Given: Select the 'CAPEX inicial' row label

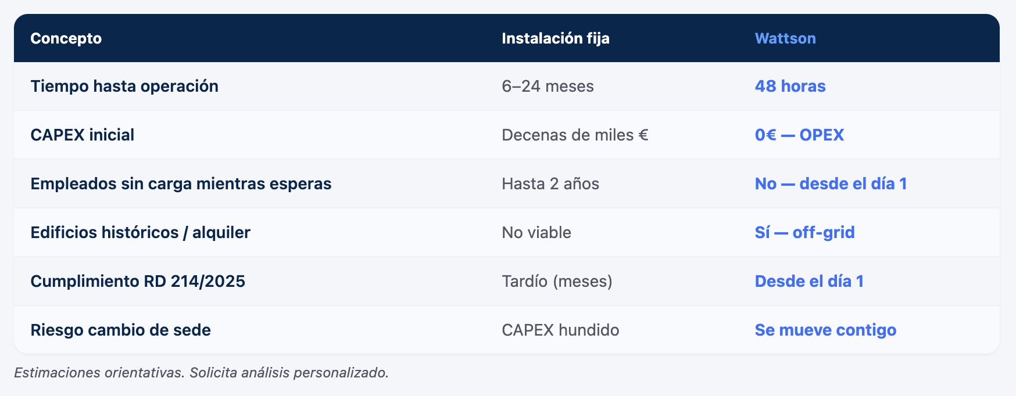Looking at the screenshot, I should [82, 135].
